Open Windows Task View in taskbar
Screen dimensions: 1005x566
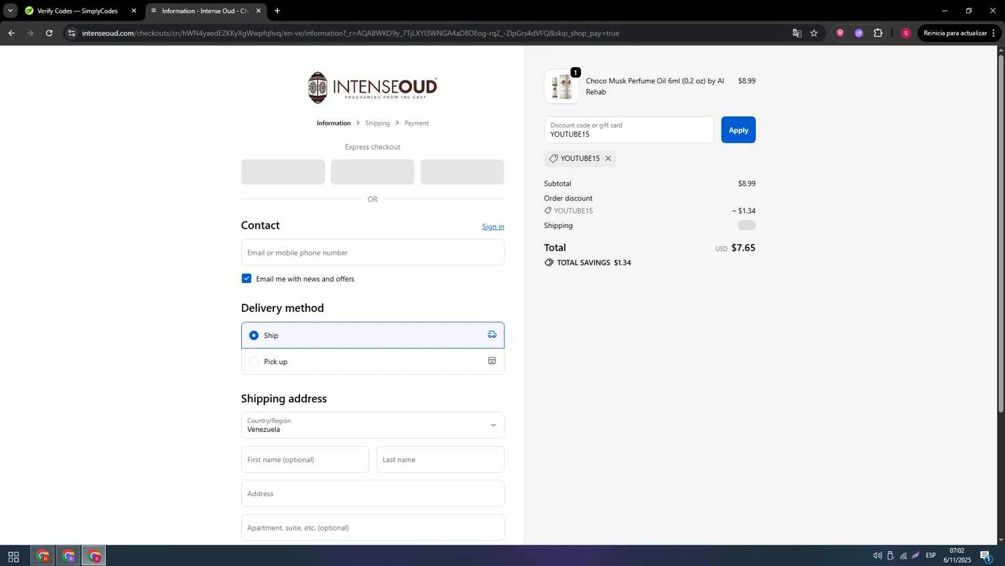[13, 557]
